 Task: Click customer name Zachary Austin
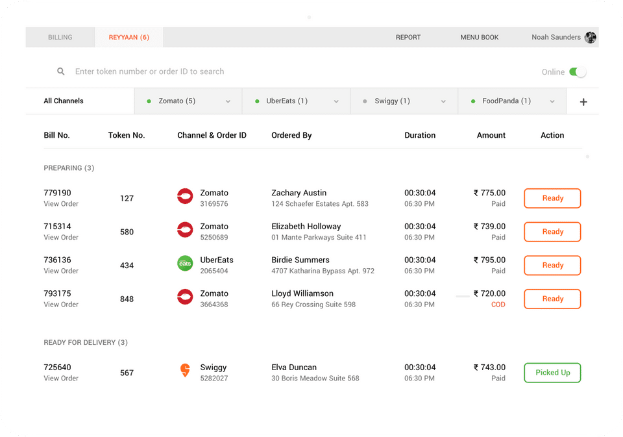click(299, 193)
